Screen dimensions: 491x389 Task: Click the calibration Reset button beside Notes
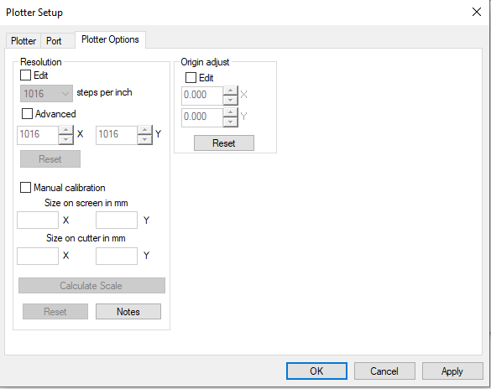[x=55, y=311]
